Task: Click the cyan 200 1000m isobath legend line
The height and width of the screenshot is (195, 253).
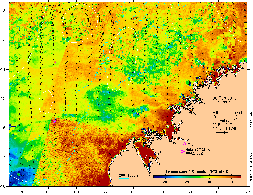Action: coord(124,178)
